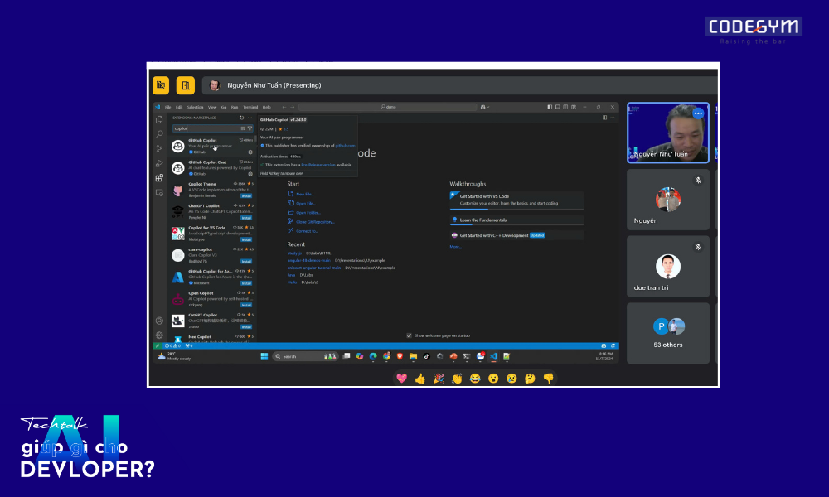Screen dimensions: 829x497
Task: Click the filter extensions funnel icon
Action: [250, 128]
